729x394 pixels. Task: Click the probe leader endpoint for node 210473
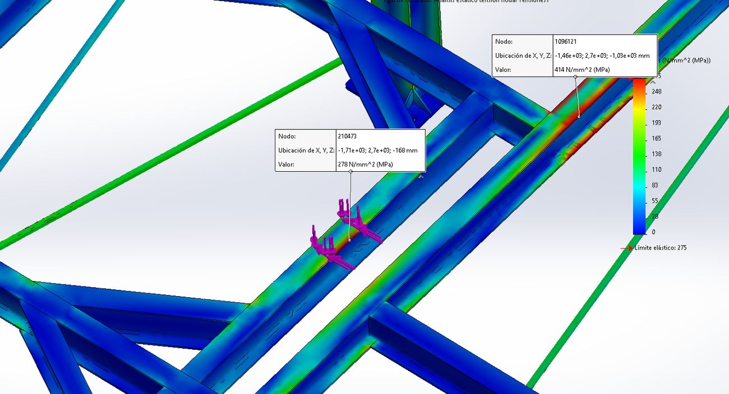(349, 240)
